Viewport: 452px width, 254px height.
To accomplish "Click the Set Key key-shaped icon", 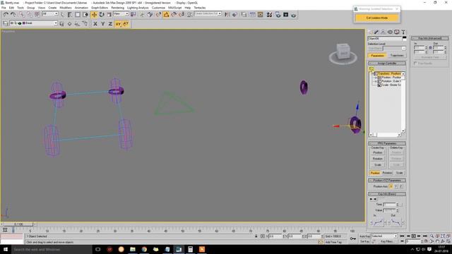I will point(353,238).
